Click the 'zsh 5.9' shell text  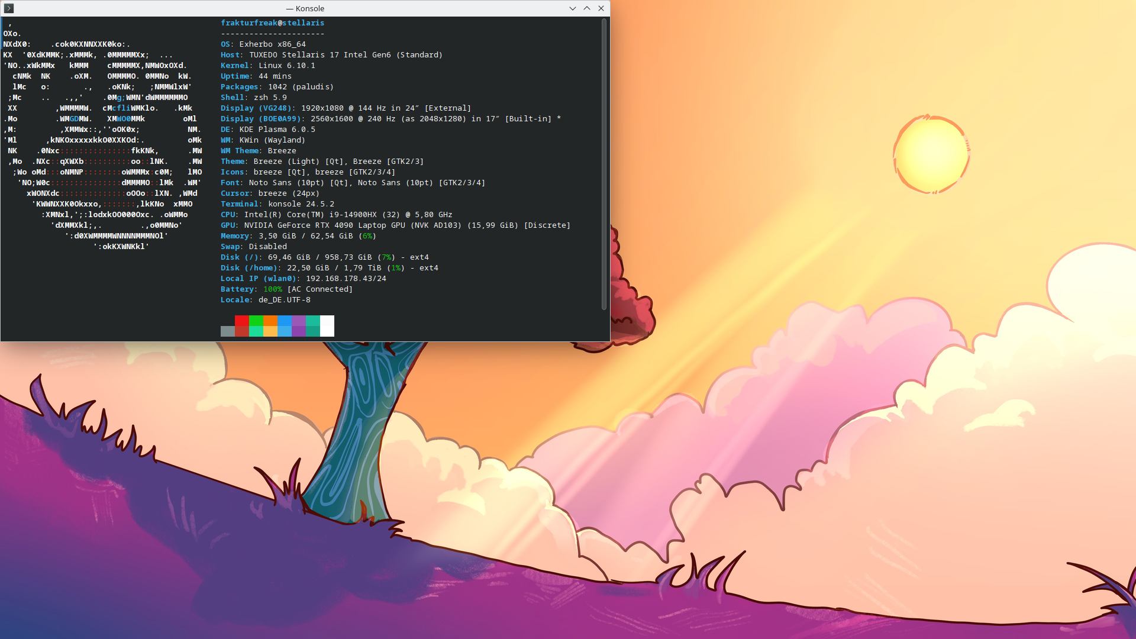click(270, 97)
